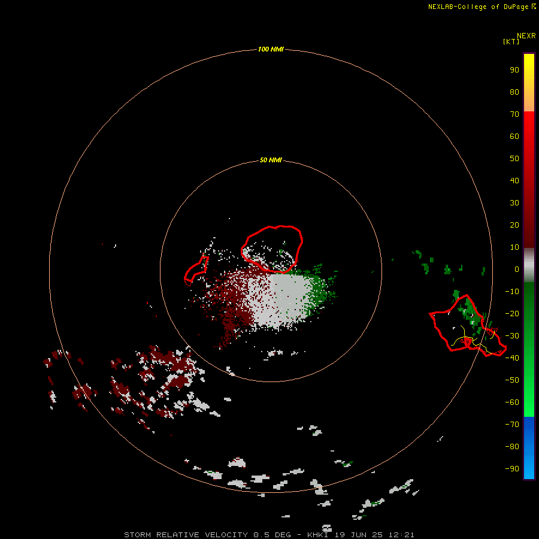Screen dimensions: 539x539
Task: Click the blue bottom segment of color bar
Action: pyautogui.click(x=529, y=448)
